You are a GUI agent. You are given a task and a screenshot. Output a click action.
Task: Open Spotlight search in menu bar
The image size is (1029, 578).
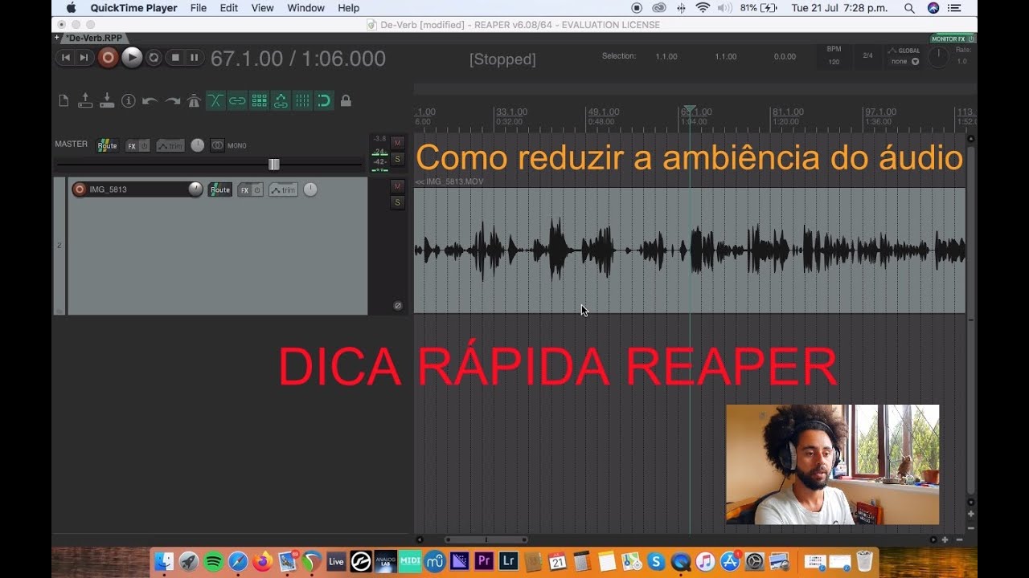(909, 8)
